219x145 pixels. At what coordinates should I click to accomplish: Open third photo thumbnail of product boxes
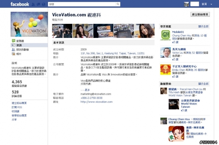(x=103, y=31)
